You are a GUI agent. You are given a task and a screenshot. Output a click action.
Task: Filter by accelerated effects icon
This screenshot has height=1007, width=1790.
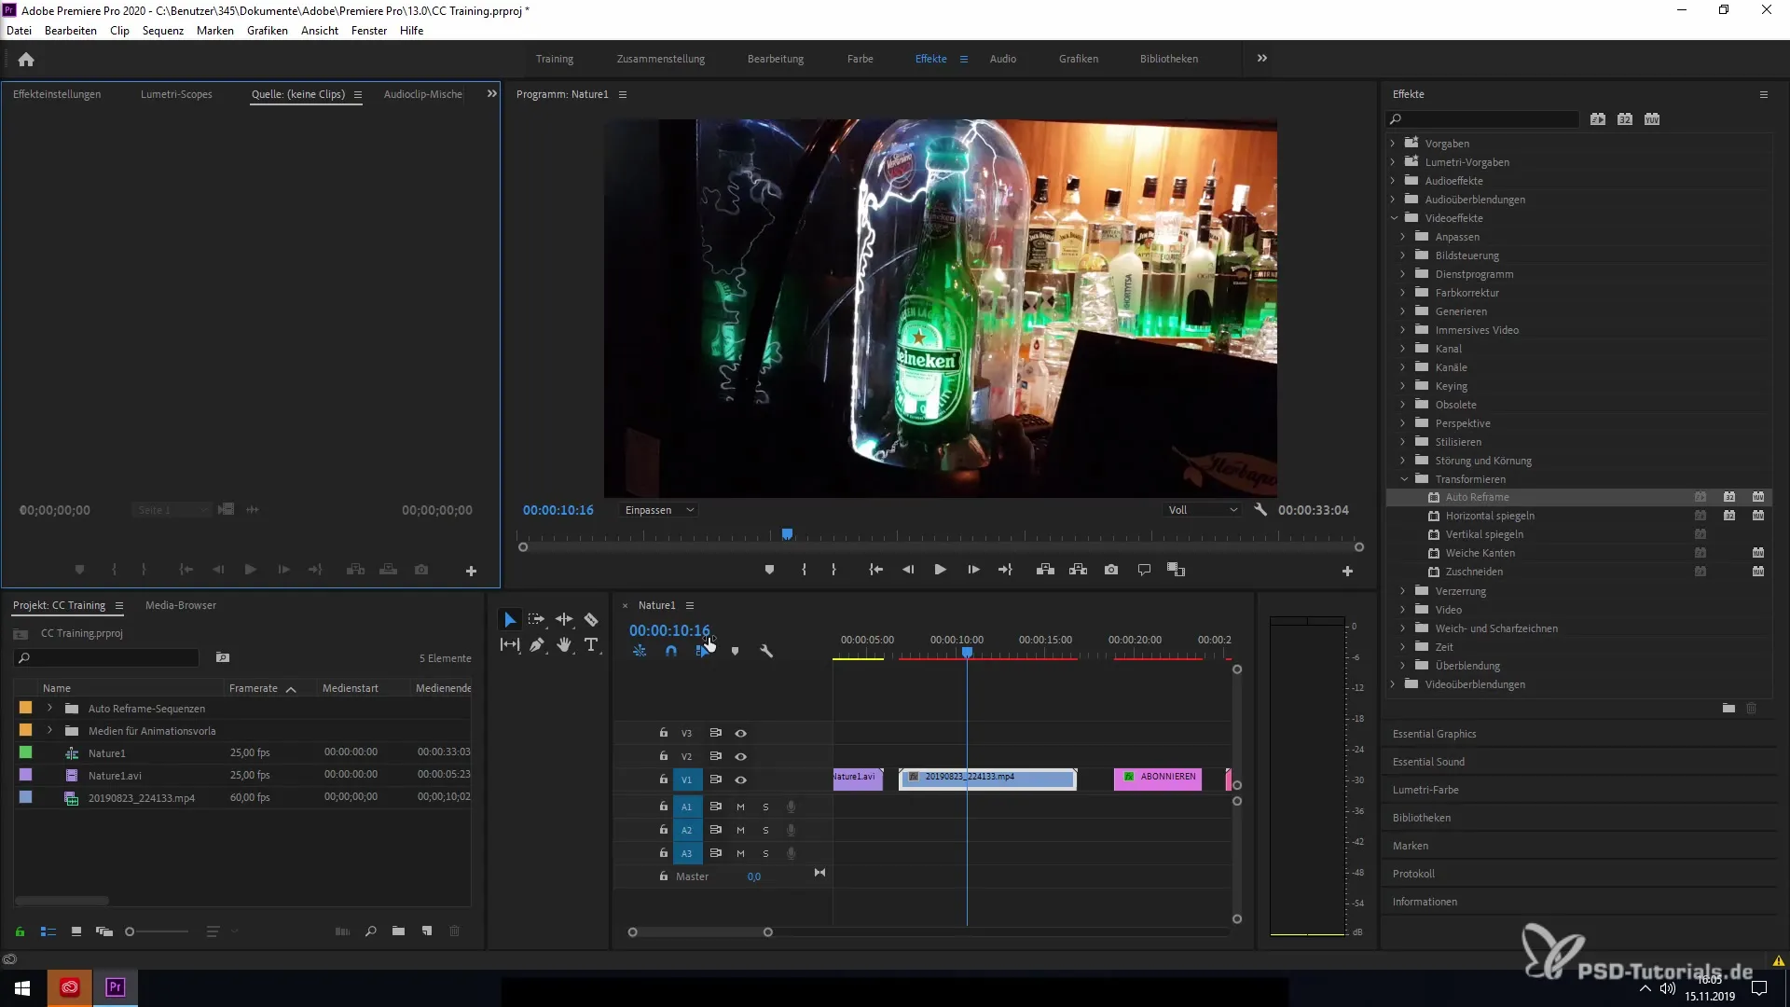(x=1598, y=119)
